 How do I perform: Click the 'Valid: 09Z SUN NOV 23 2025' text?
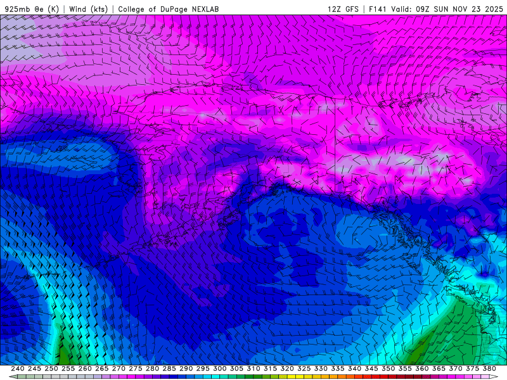point(447,9)
